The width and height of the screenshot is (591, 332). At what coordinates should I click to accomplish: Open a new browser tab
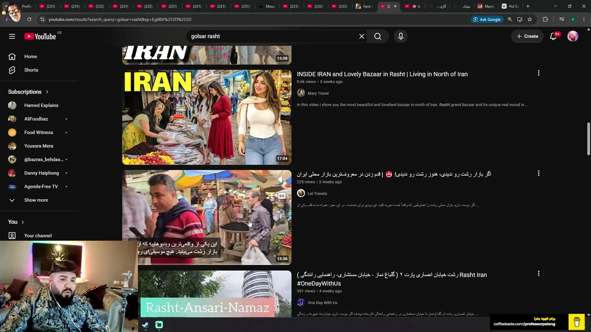[528, 6]
